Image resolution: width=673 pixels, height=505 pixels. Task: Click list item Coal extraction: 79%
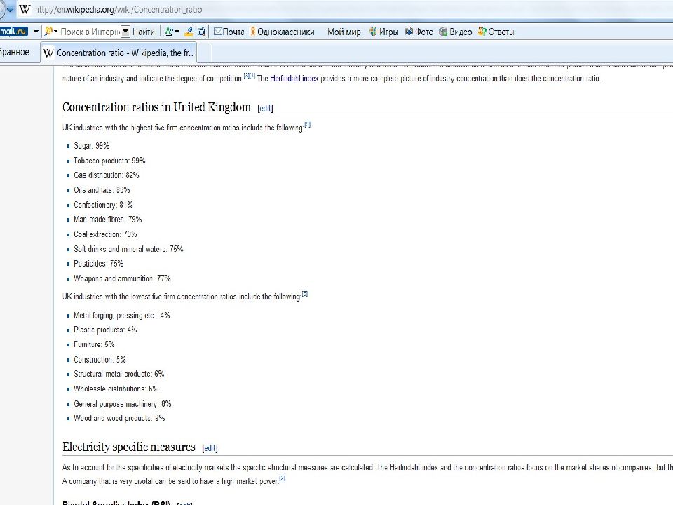105,234
